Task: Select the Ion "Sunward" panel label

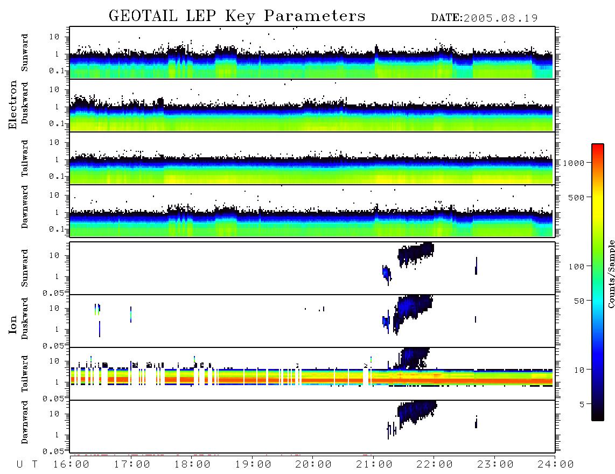Action: pyautogui.click(x=25, y=268)
